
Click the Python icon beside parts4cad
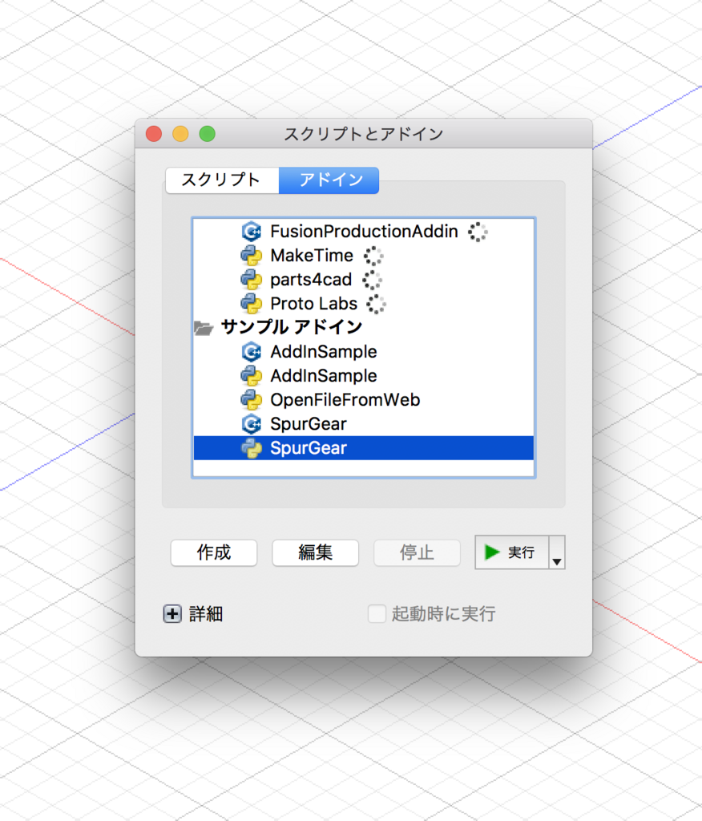[x=252, y=280]
